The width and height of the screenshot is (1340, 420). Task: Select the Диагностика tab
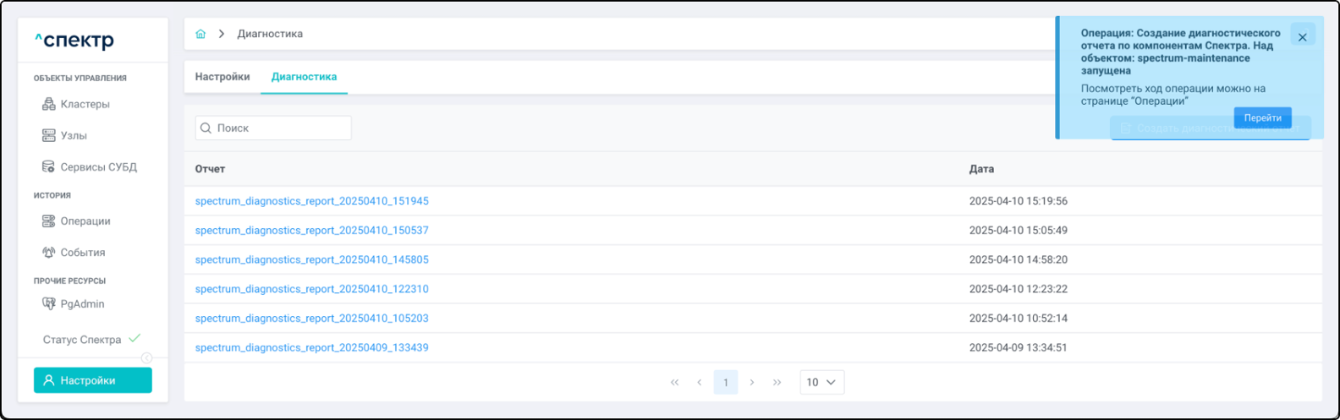point(304,76)
